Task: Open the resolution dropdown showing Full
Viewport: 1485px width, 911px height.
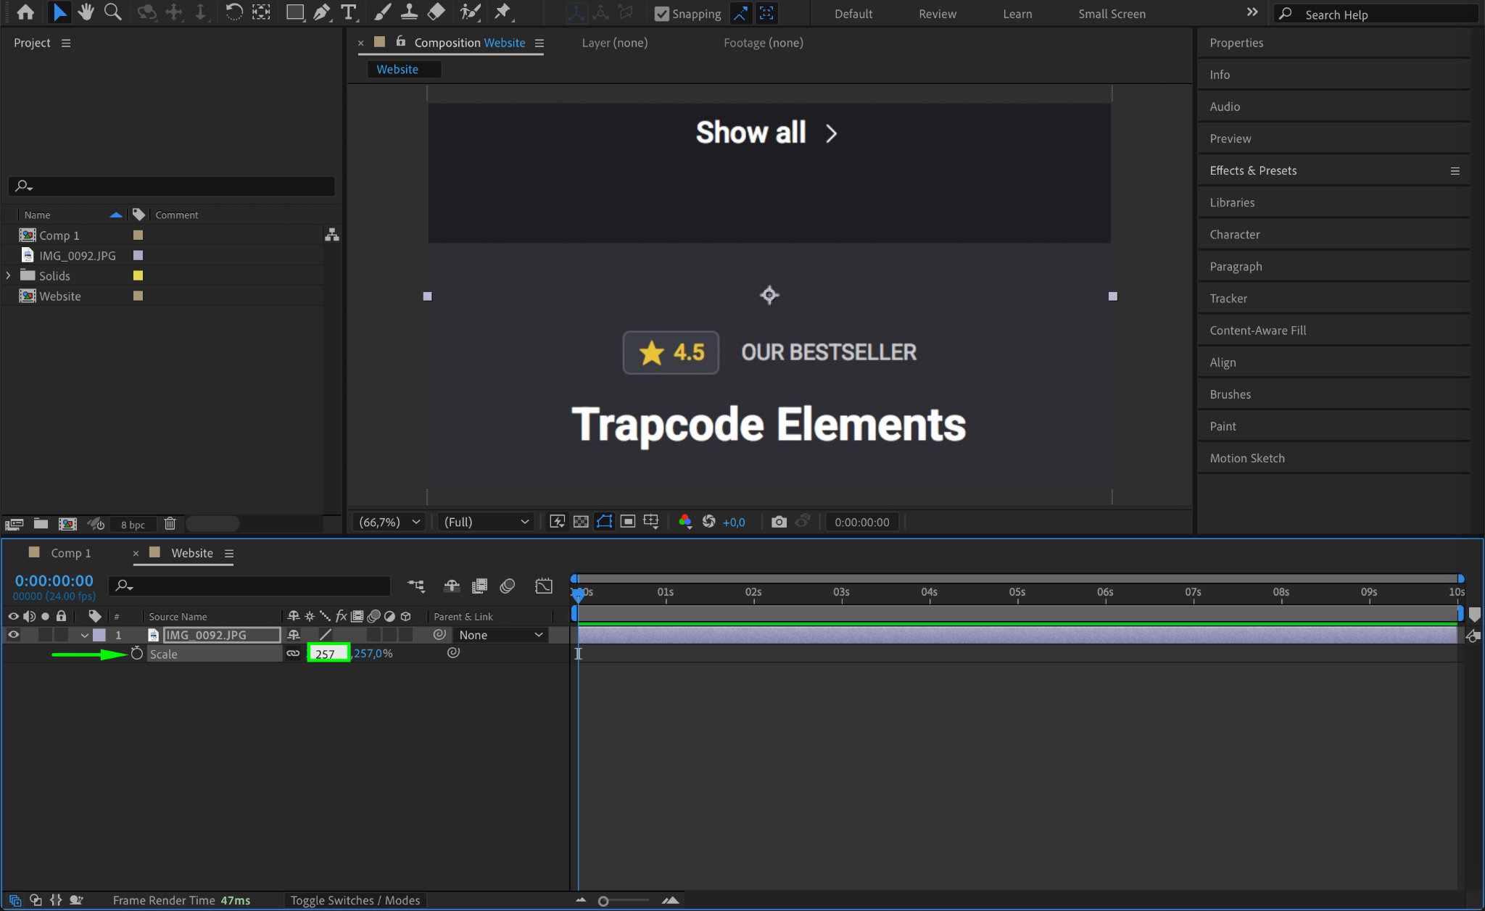Action: click(x=486, y=522)
